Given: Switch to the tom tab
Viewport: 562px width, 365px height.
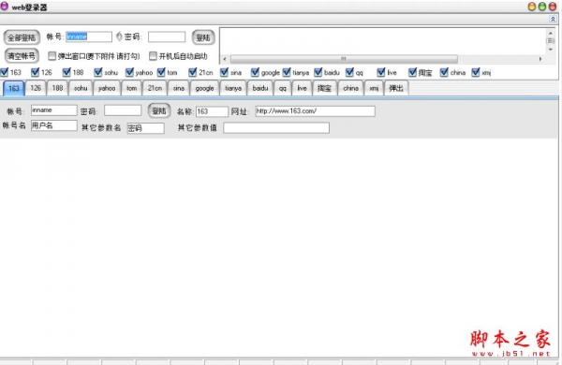Looking at the screenshot, I should [131, 88].
